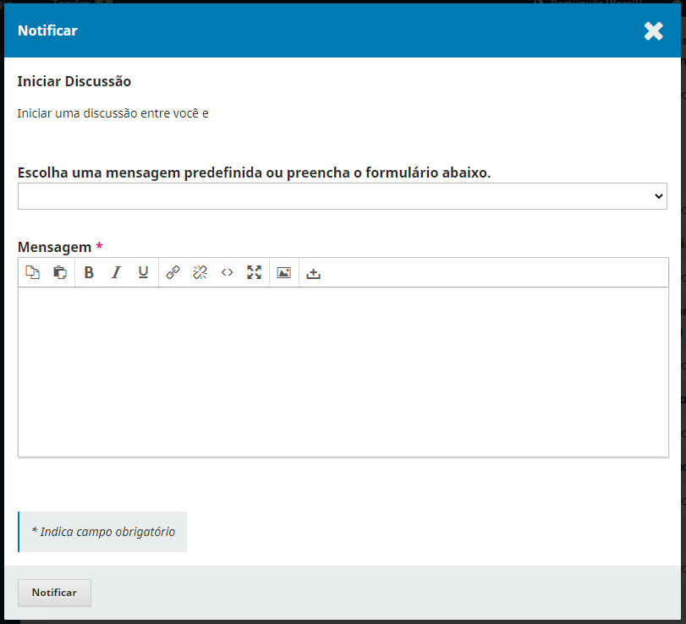The image size is (686, 624).
Task: Open the source code view
Action: click(x=227, y=272)
